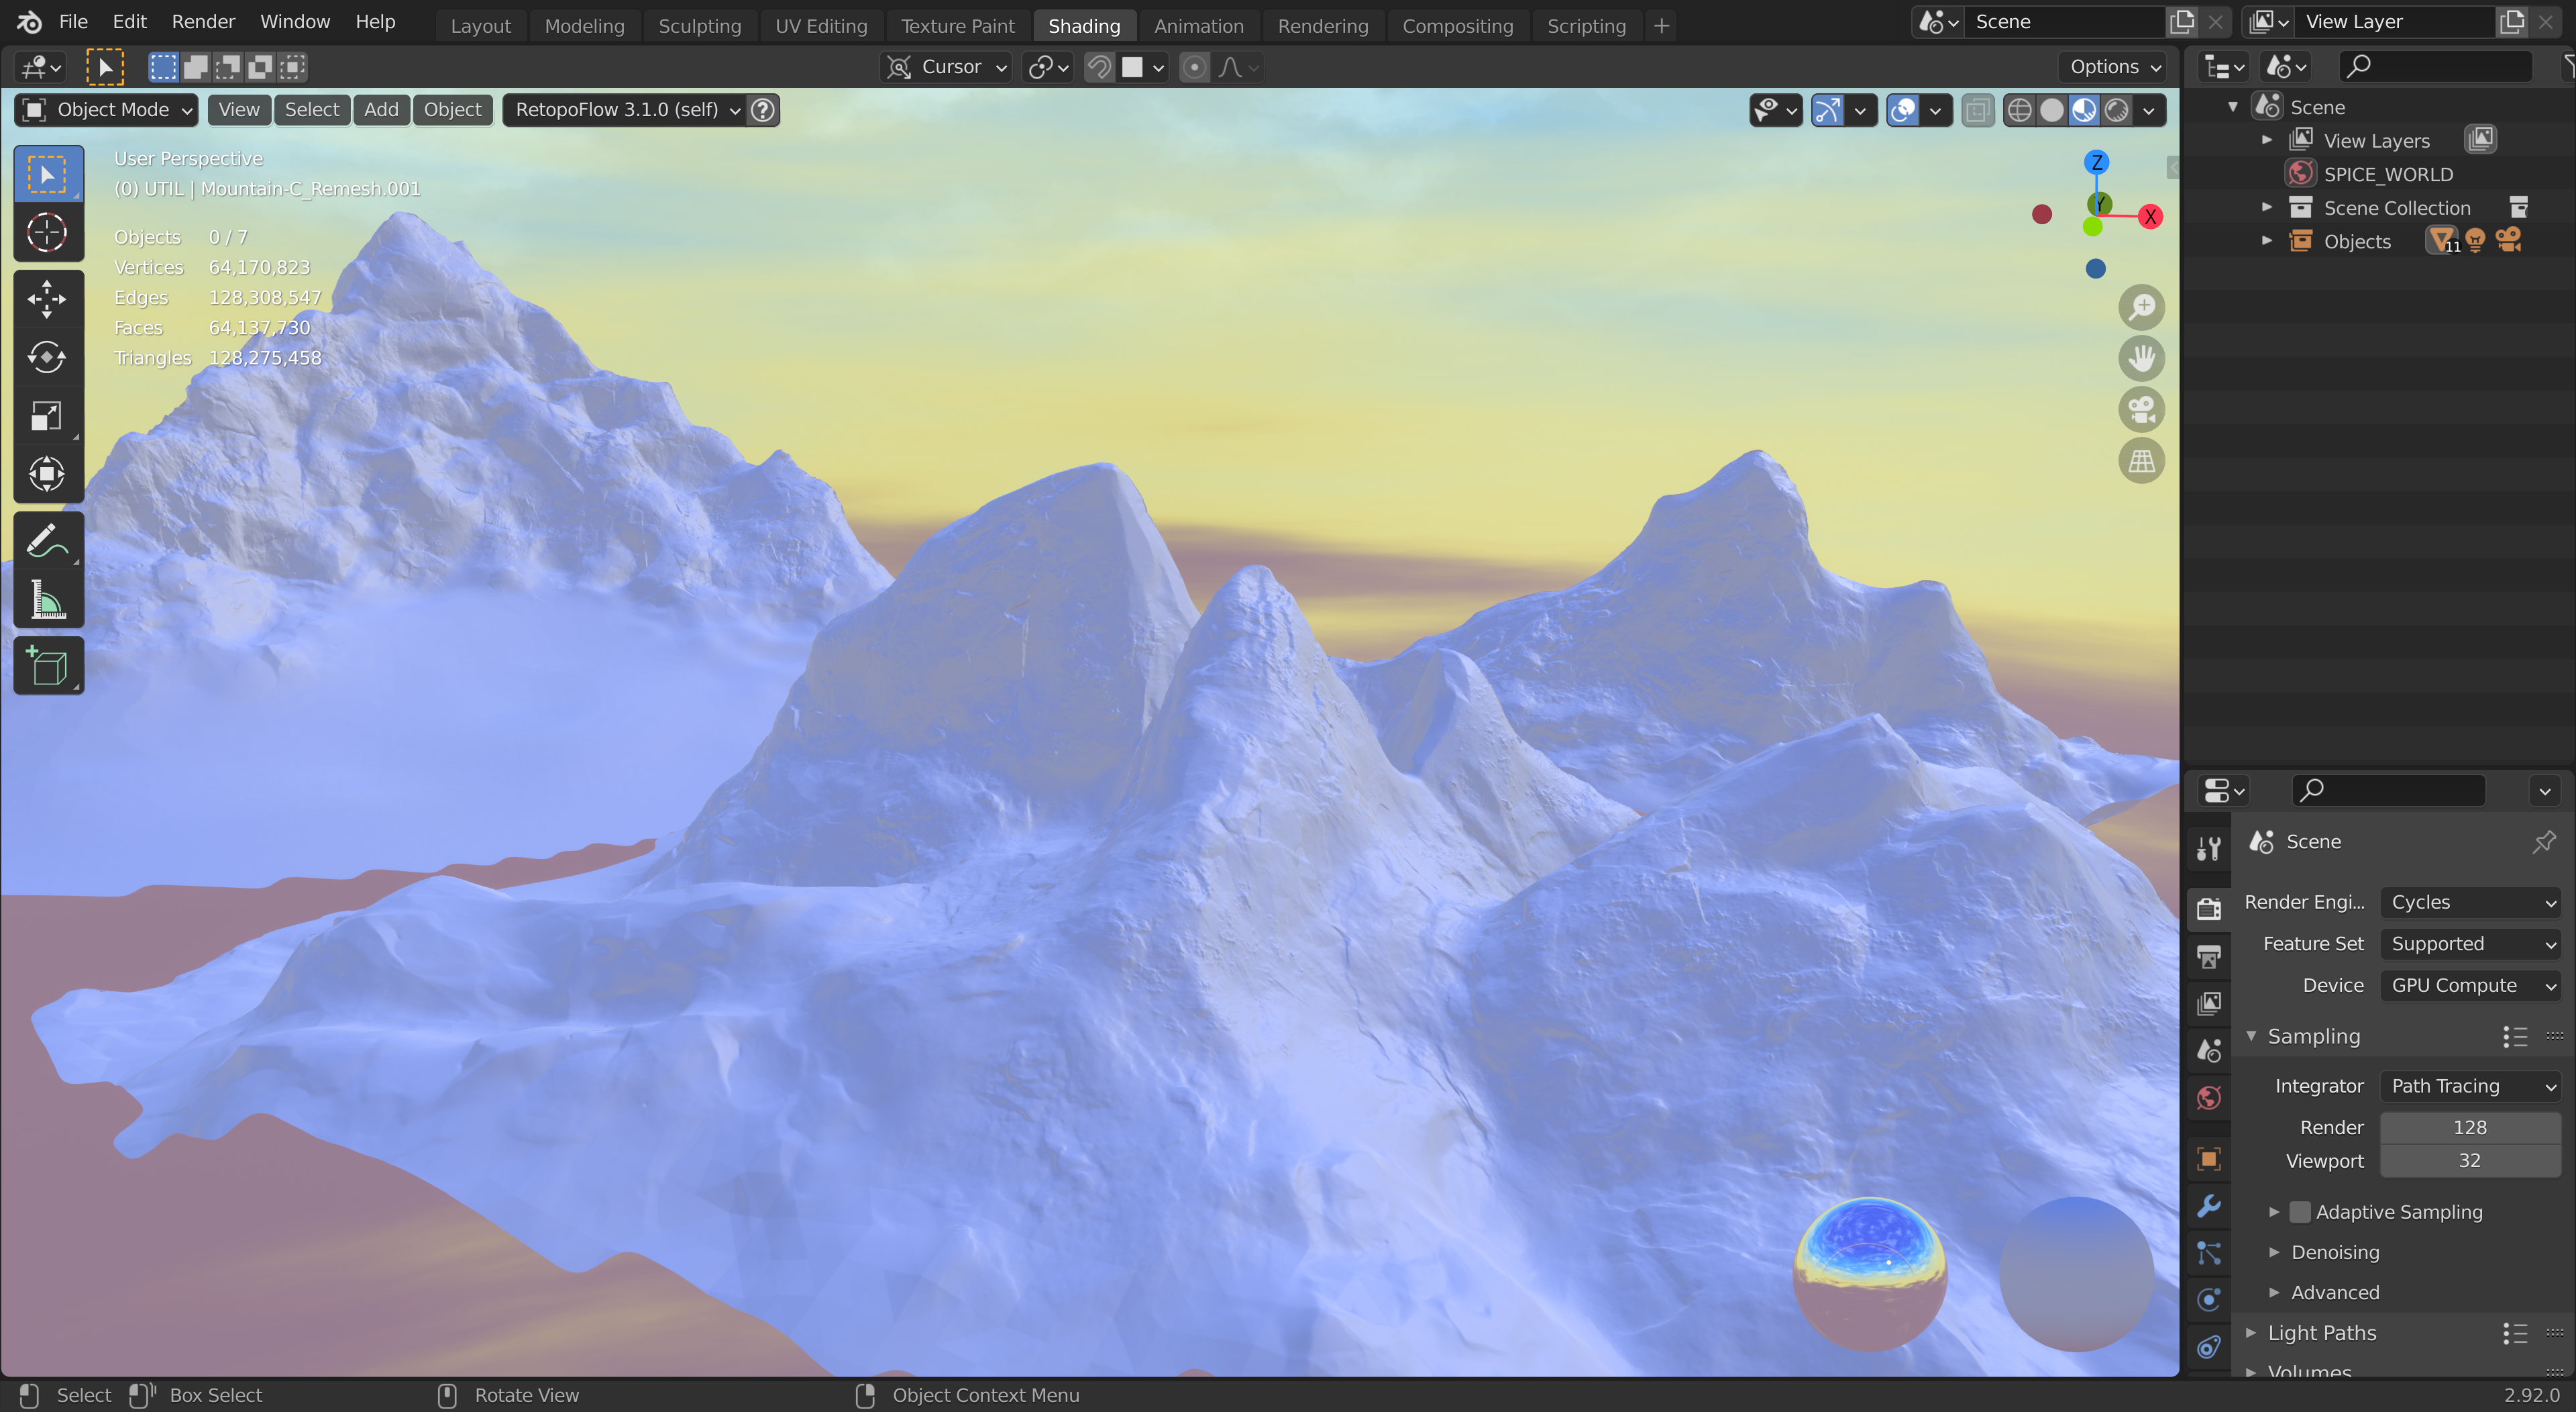Open the Modifier properties wrench tab

(2209, 1206)
